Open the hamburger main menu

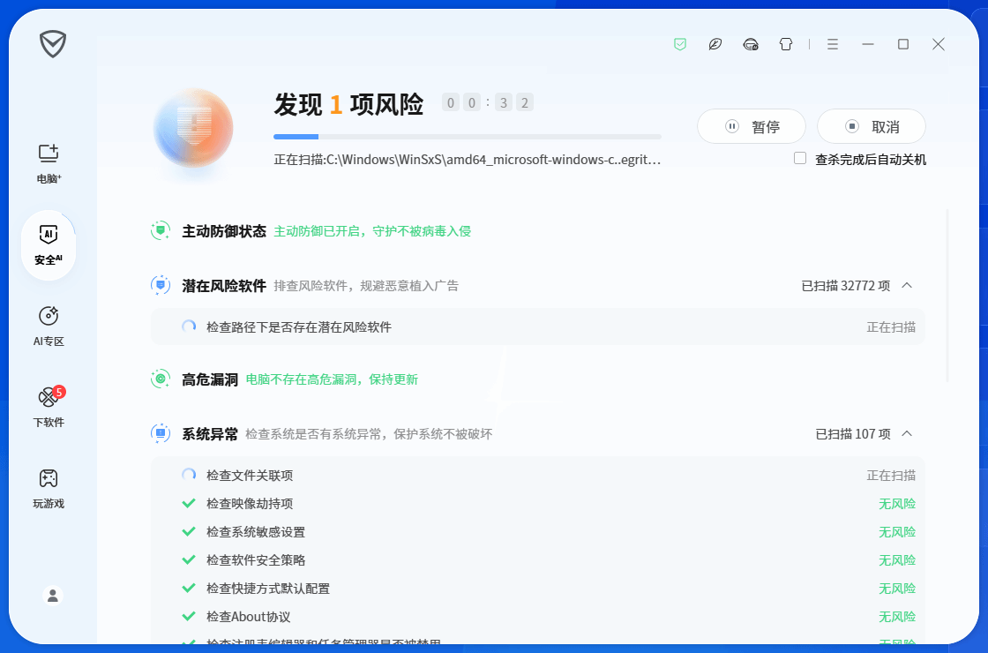tap(833, 44)
